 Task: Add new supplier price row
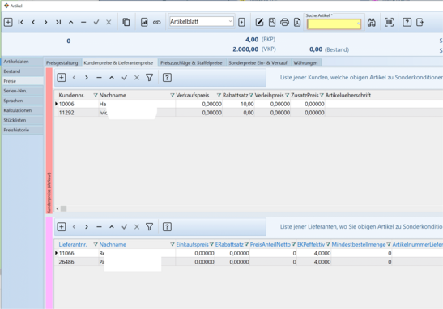point(62,226)
